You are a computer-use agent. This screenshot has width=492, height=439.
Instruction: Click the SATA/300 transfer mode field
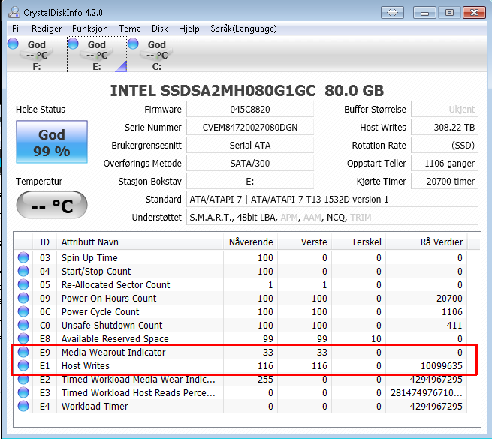(250, 163)
